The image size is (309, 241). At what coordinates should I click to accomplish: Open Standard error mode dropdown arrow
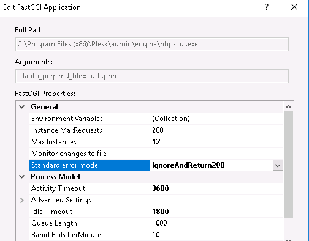click(278, 165)
